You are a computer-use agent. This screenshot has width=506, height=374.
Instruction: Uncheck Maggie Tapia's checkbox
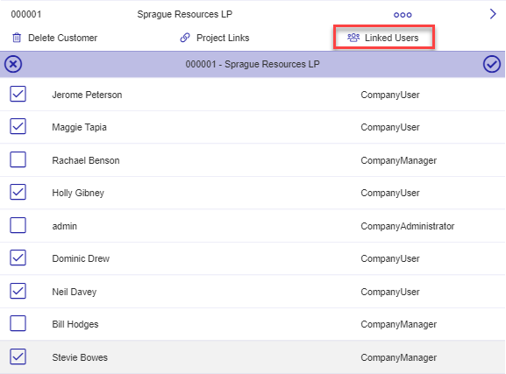(x=18, y=126)
